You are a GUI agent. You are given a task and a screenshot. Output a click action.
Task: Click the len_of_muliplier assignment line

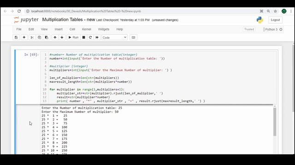click(84, 78)
